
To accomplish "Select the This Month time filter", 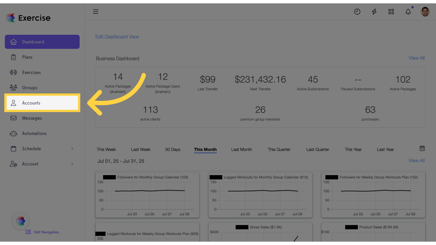I will [205, 149].
